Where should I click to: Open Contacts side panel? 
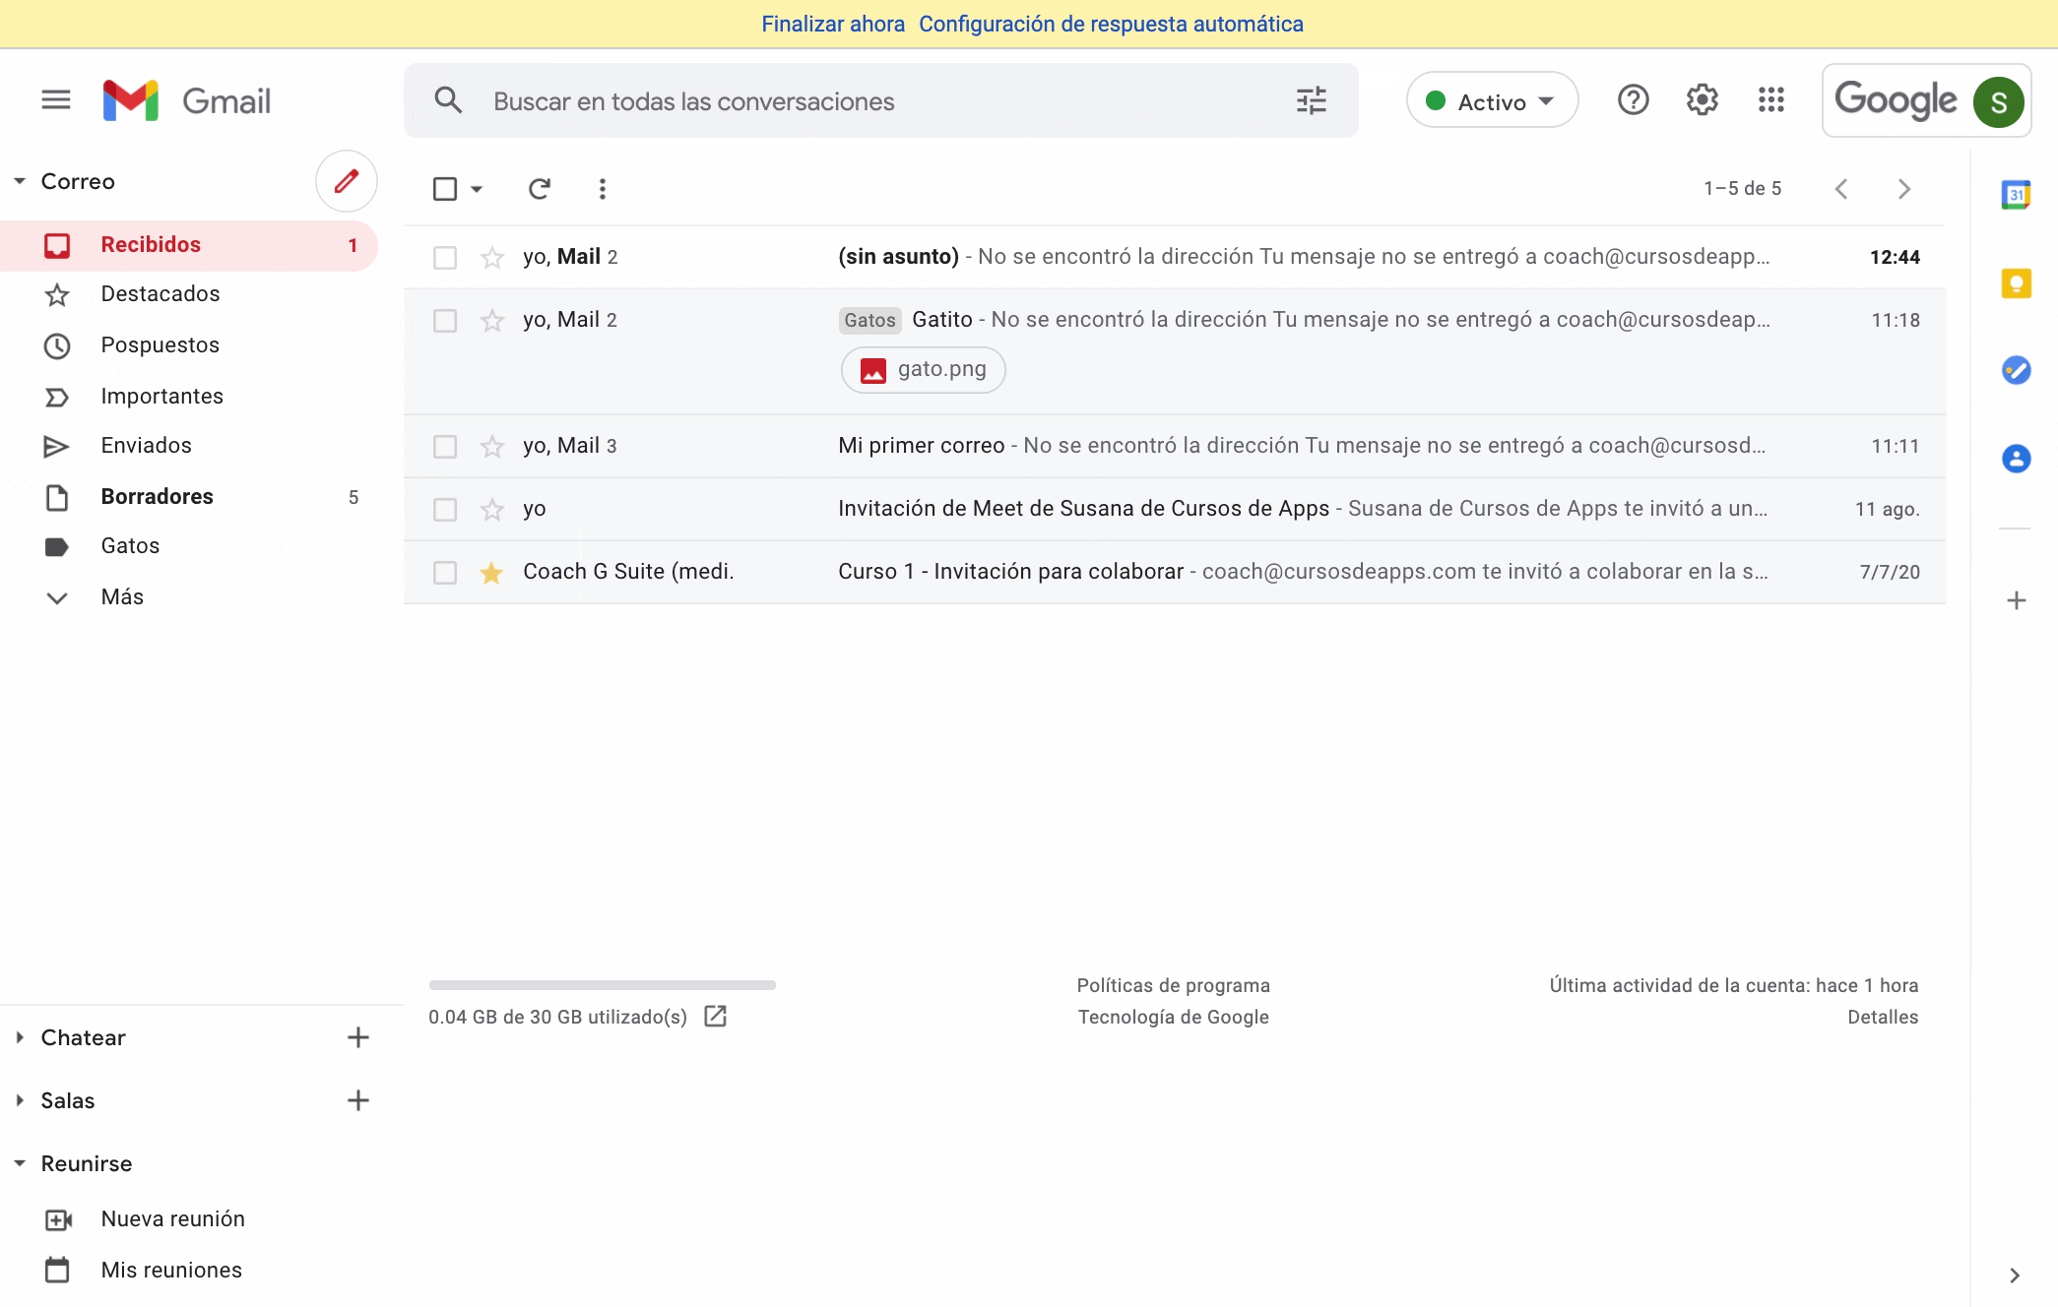[x=2016, y=459]
